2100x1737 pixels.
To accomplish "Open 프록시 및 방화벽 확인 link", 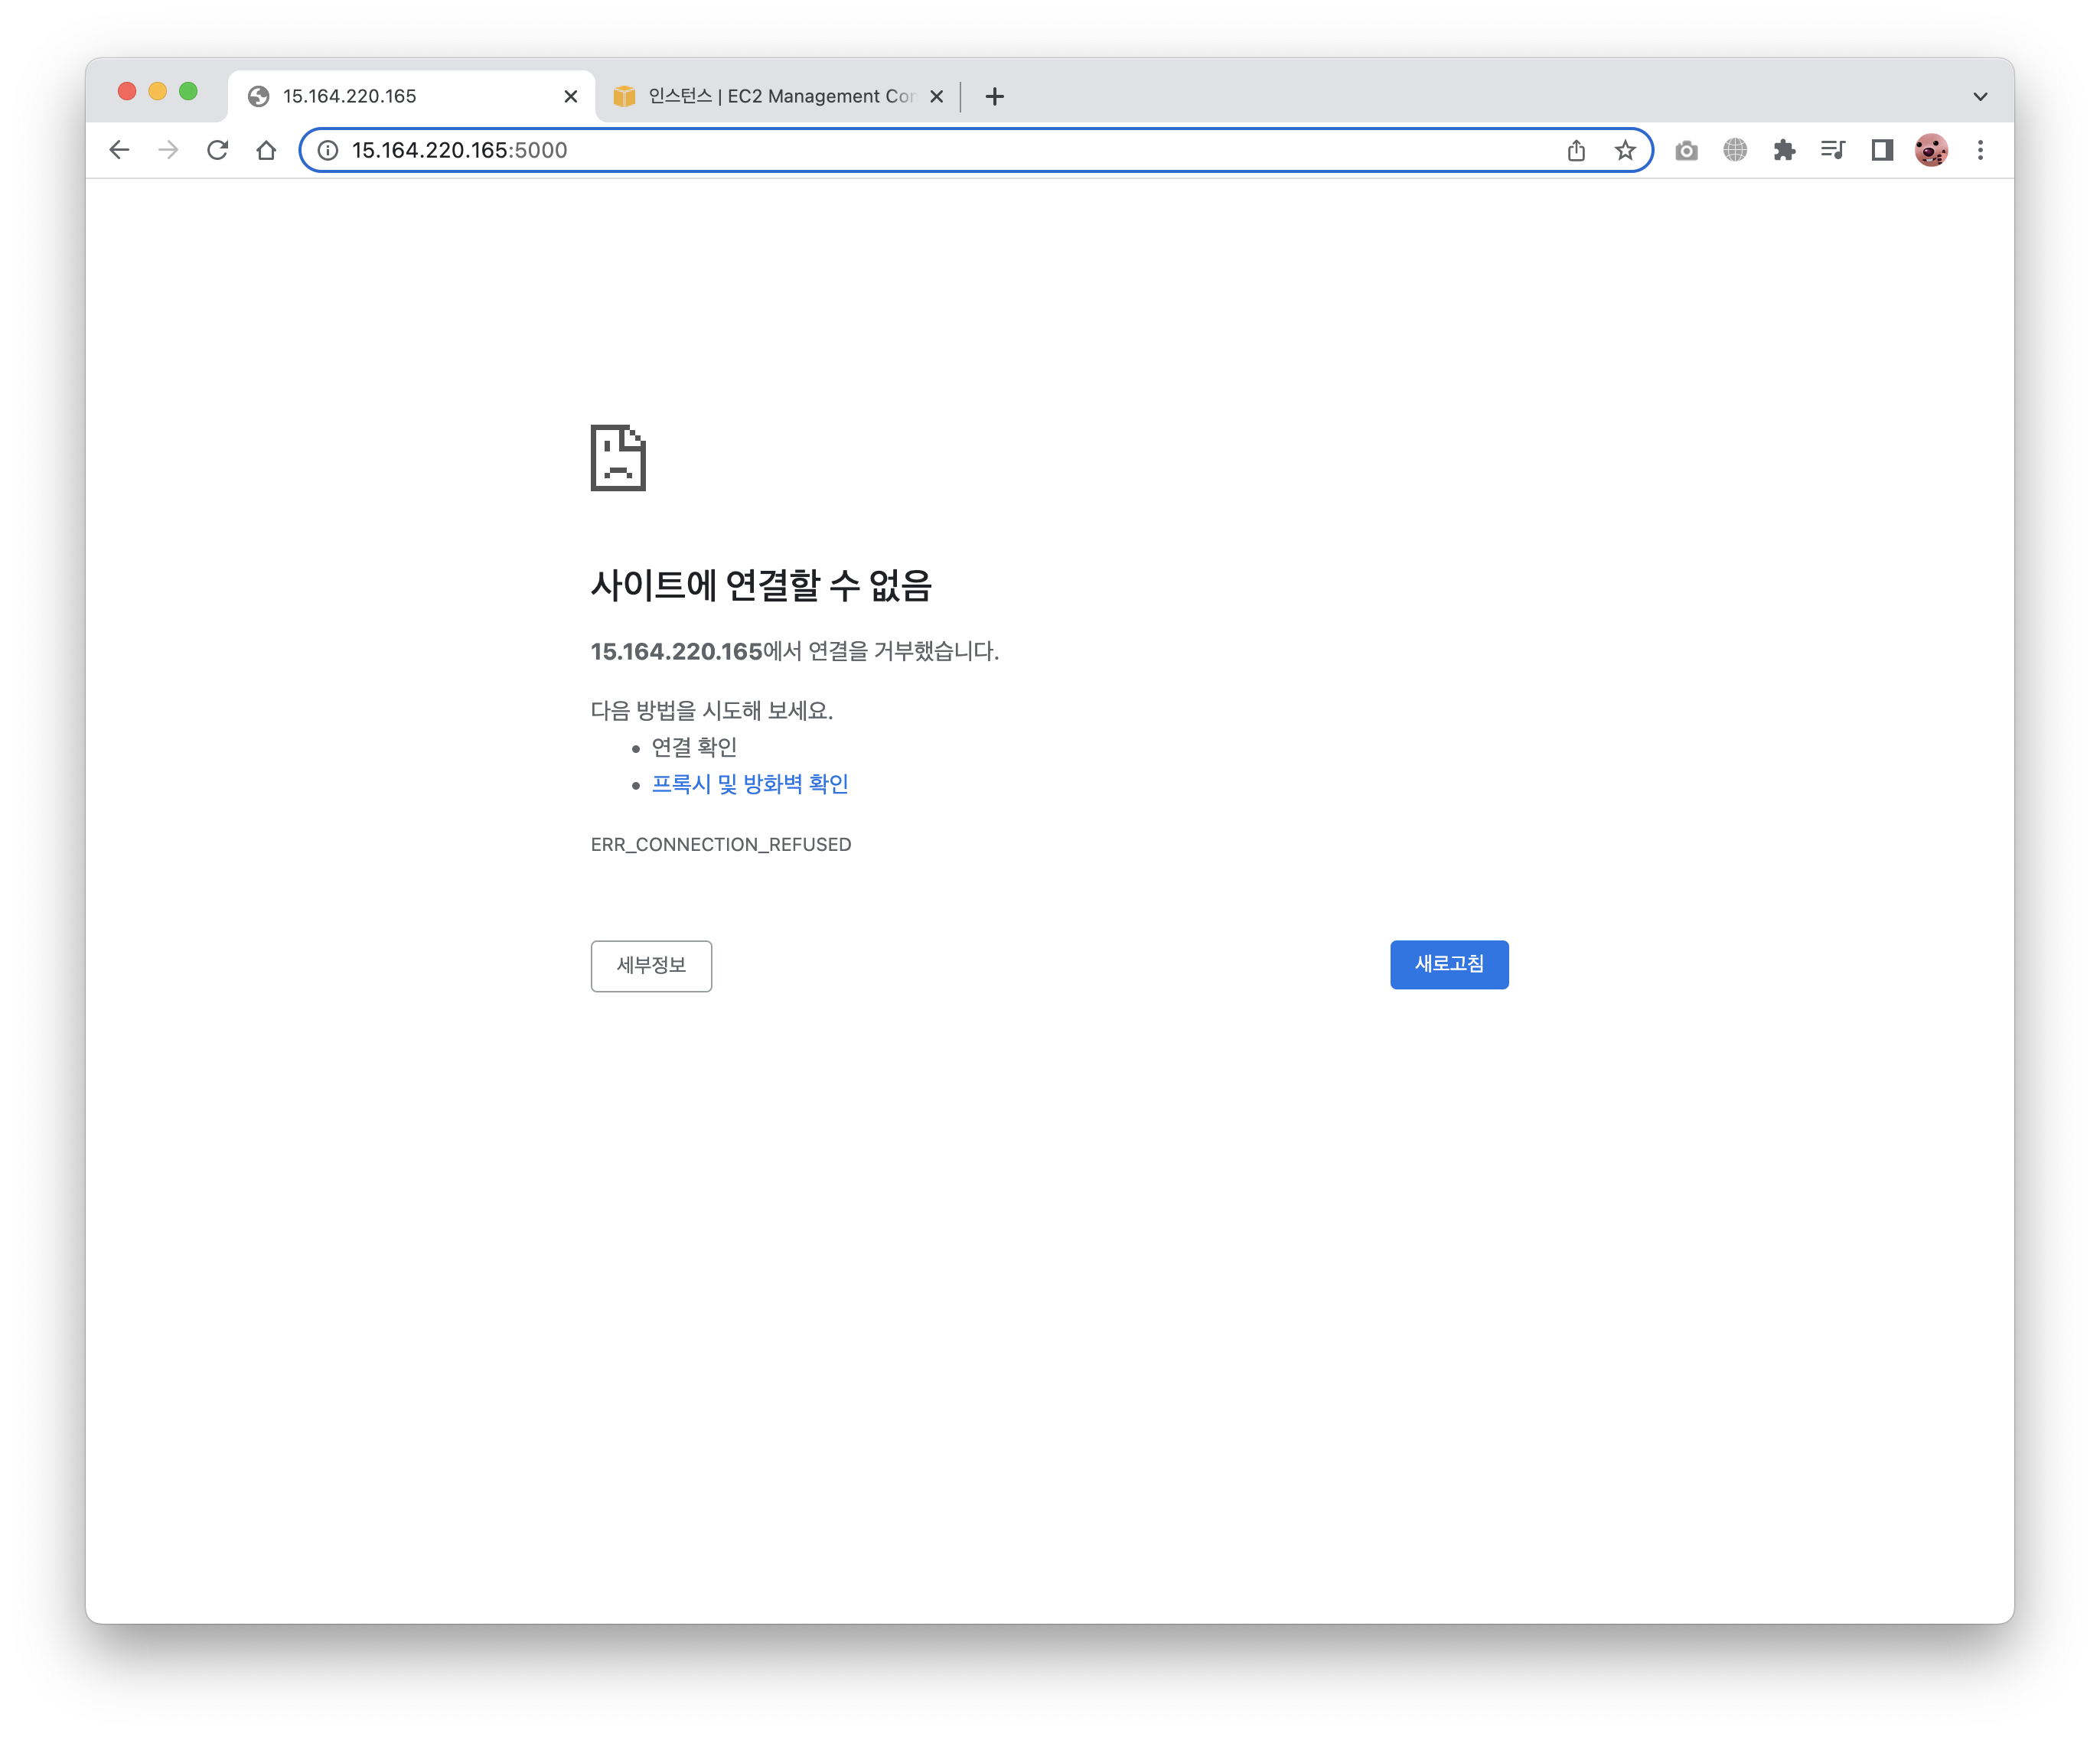I will [750, 784].
